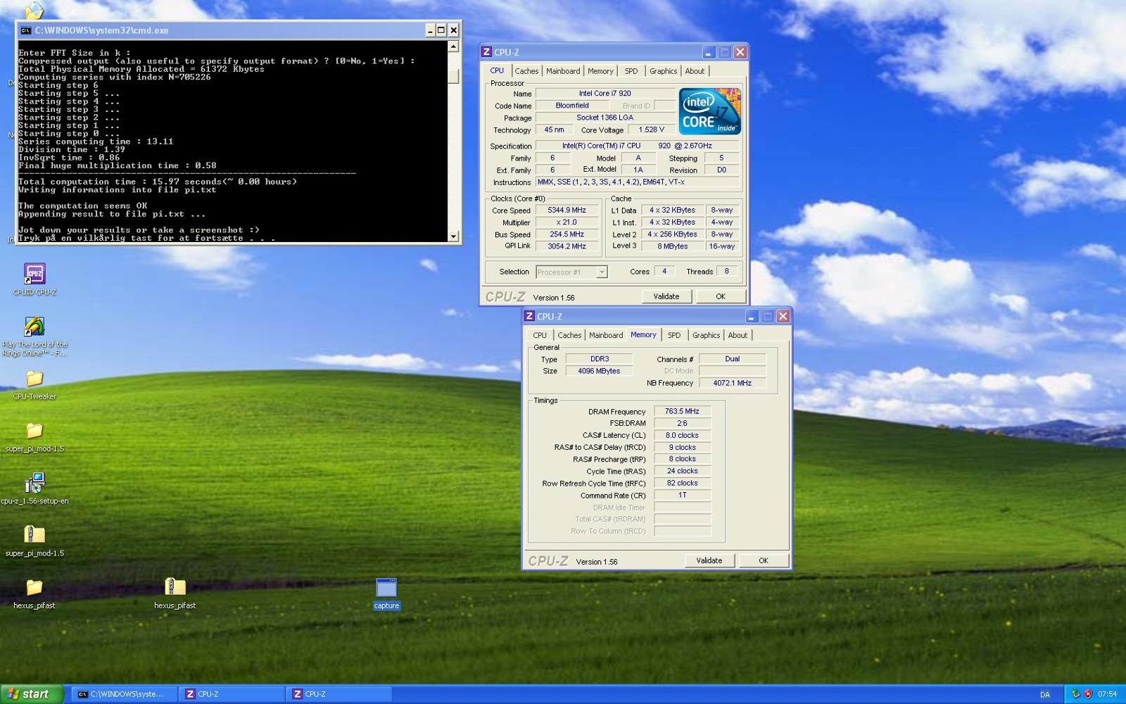Expand the Processor #1 selection dropdown
This screenshot has height=704, width=1126.
602,272
